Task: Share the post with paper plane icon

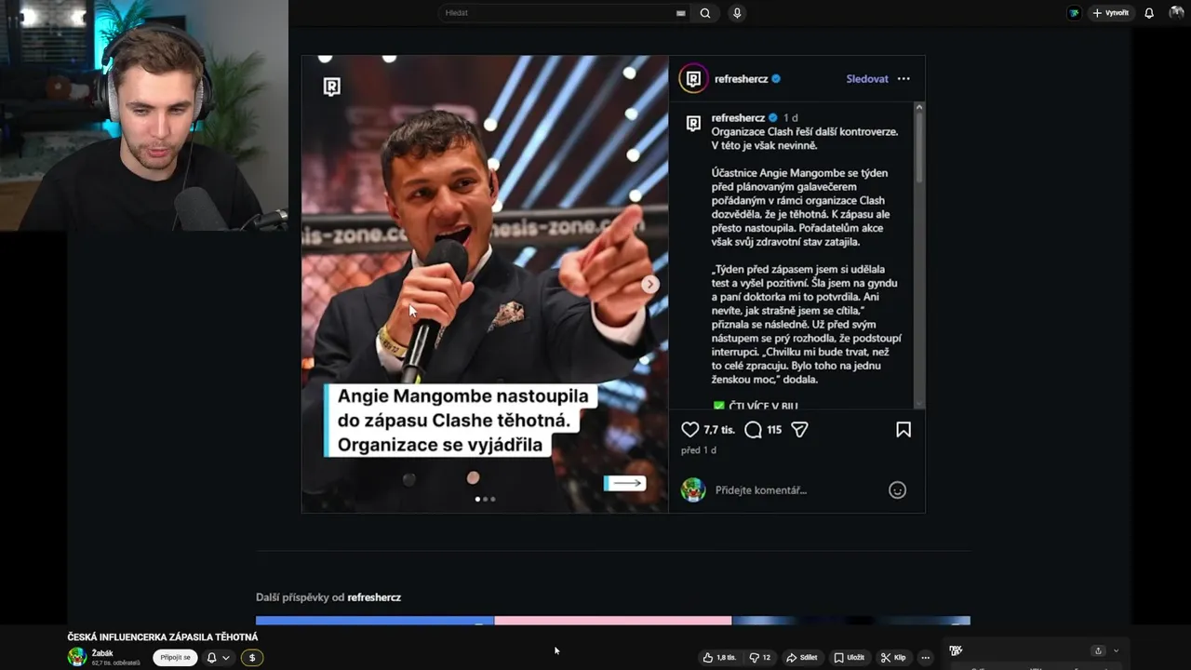Action: pyautogui.click(x=799, y=429)
